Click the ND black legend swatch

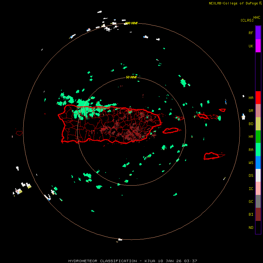pyautogui.click(x=258, y=227)
